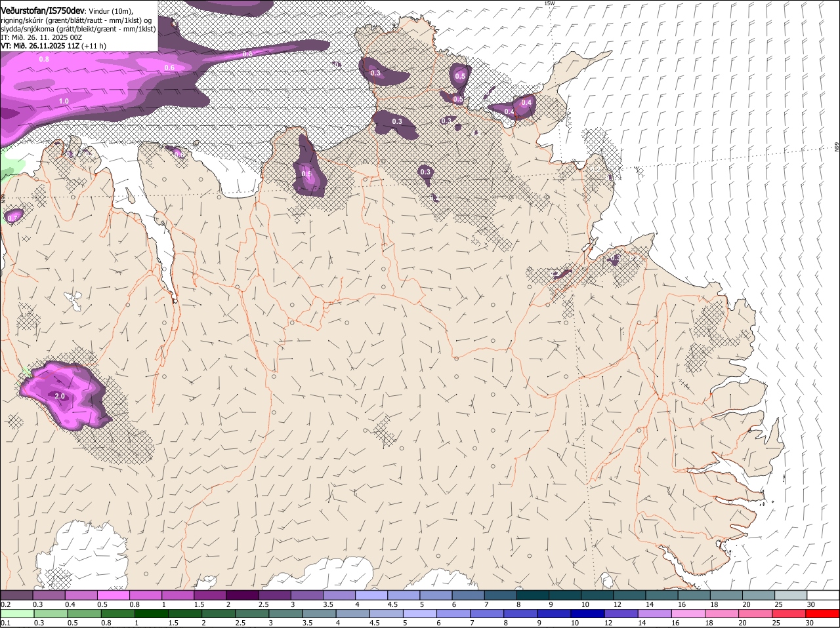This screenshot has height=628, width=840.
Task: Select bottom legend green swatch at 0.5
Action: pos(84,614)
